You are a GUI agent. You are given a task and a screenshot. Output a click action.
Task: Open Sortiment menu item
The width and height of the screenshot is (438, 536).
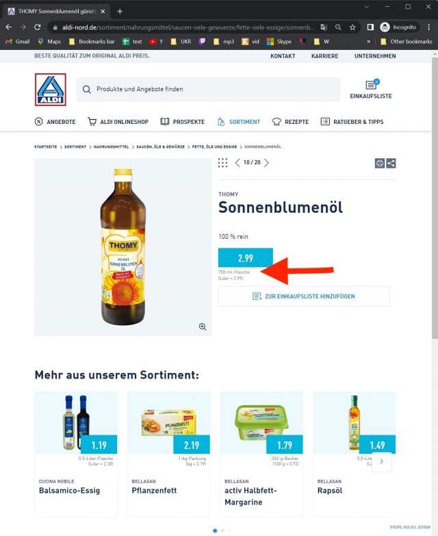tap(238, 122)
